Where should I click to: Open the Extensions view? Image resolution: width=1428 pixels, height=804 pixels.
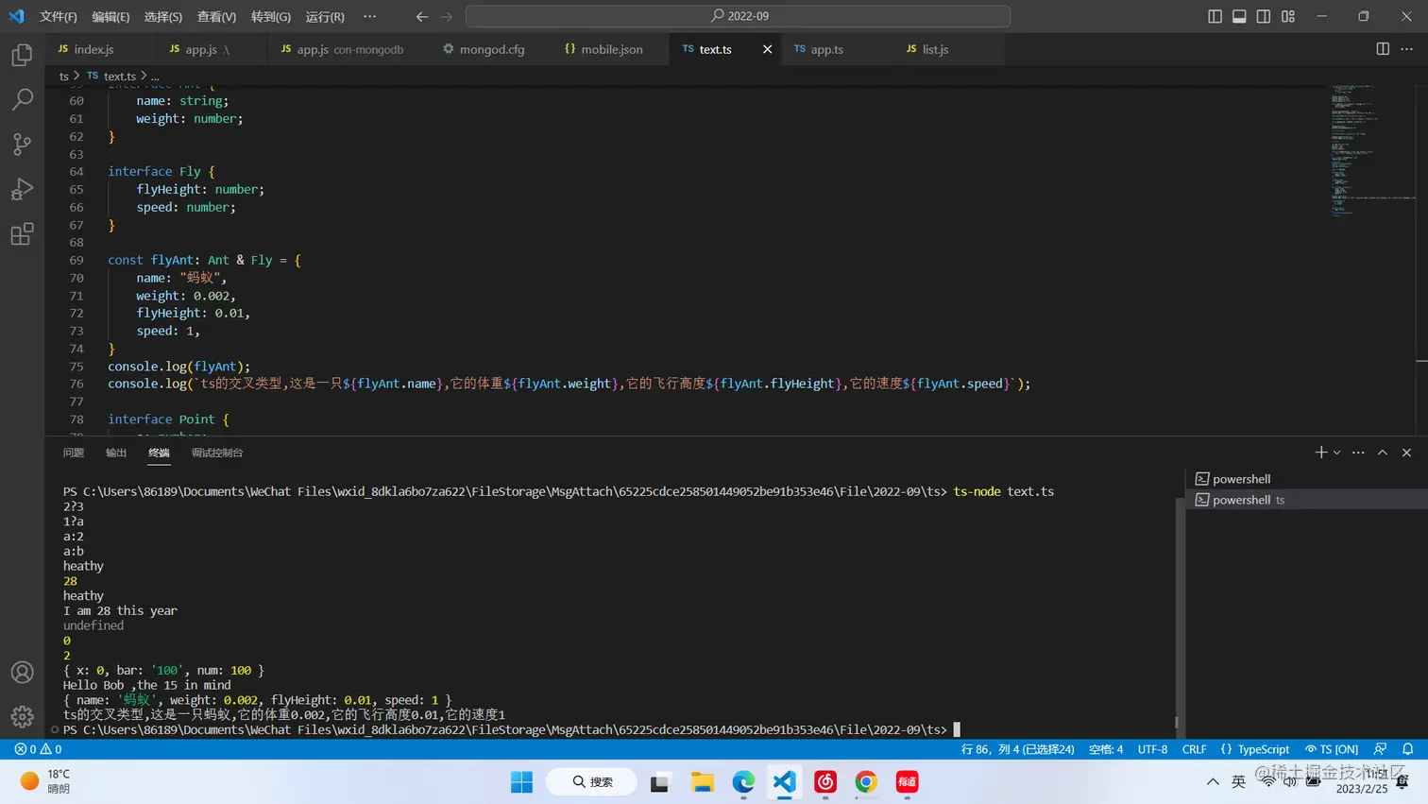pyautogui.click(x=22, y=233)
